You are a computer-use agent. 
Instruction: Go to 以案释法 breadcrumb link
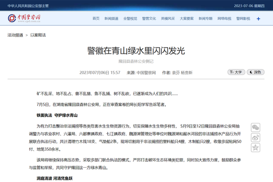[38, 35]
